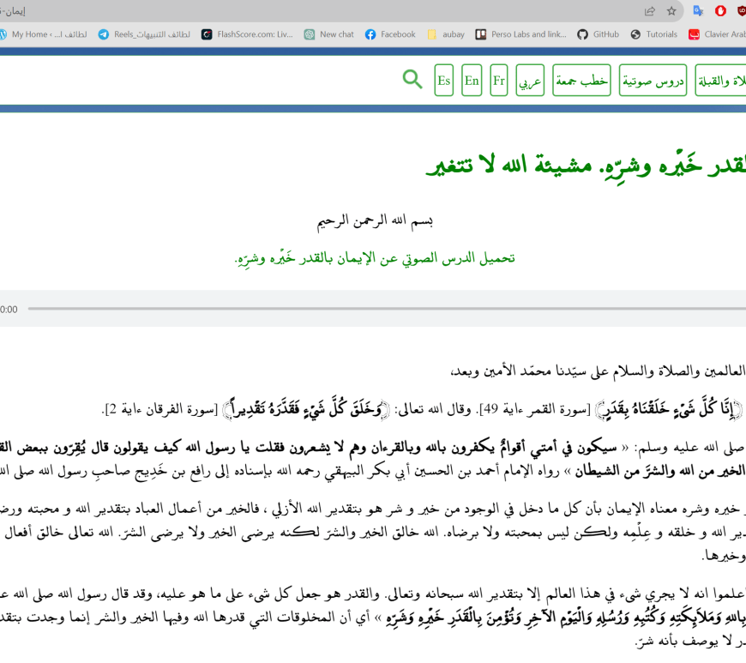Image resolution: width=746 pixels, height=663 pixels.
Task: Click the green search magnifier icon
Action: pos(412,80)
